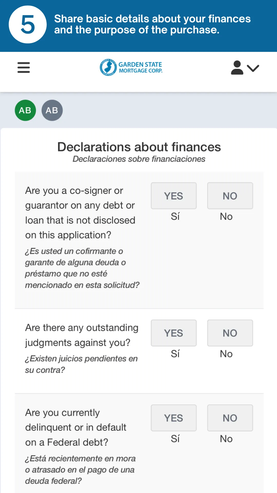Open the hamburger navigation menu
Image resolution: width=277 pixels, height=493 pixels.
tap(24, 68)
